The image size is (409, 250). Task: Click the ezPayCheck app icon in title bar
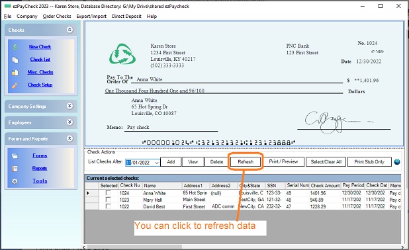(x=7, y=6)
